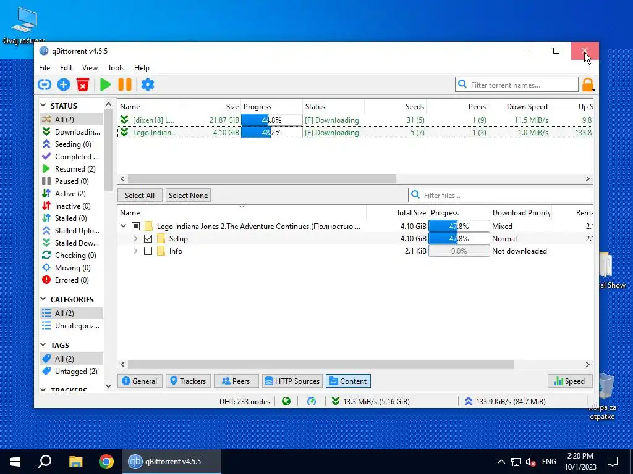The image size is (633, 474).
Task: Uncheck the Setup folder checkbox
Action: coord(148,239)
